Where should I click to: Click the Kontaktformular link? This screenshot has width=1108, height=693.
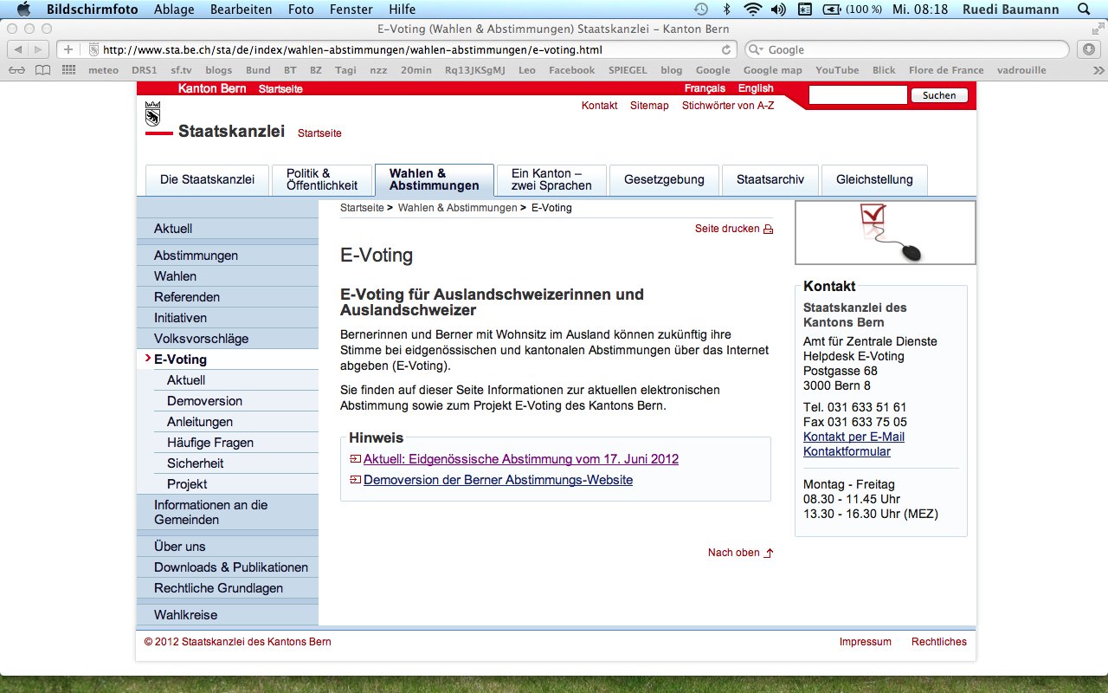point(847,451)
